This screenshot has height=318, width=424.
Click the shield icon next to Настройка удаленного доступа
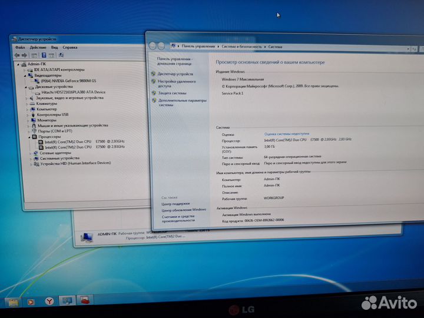[154, 81]
